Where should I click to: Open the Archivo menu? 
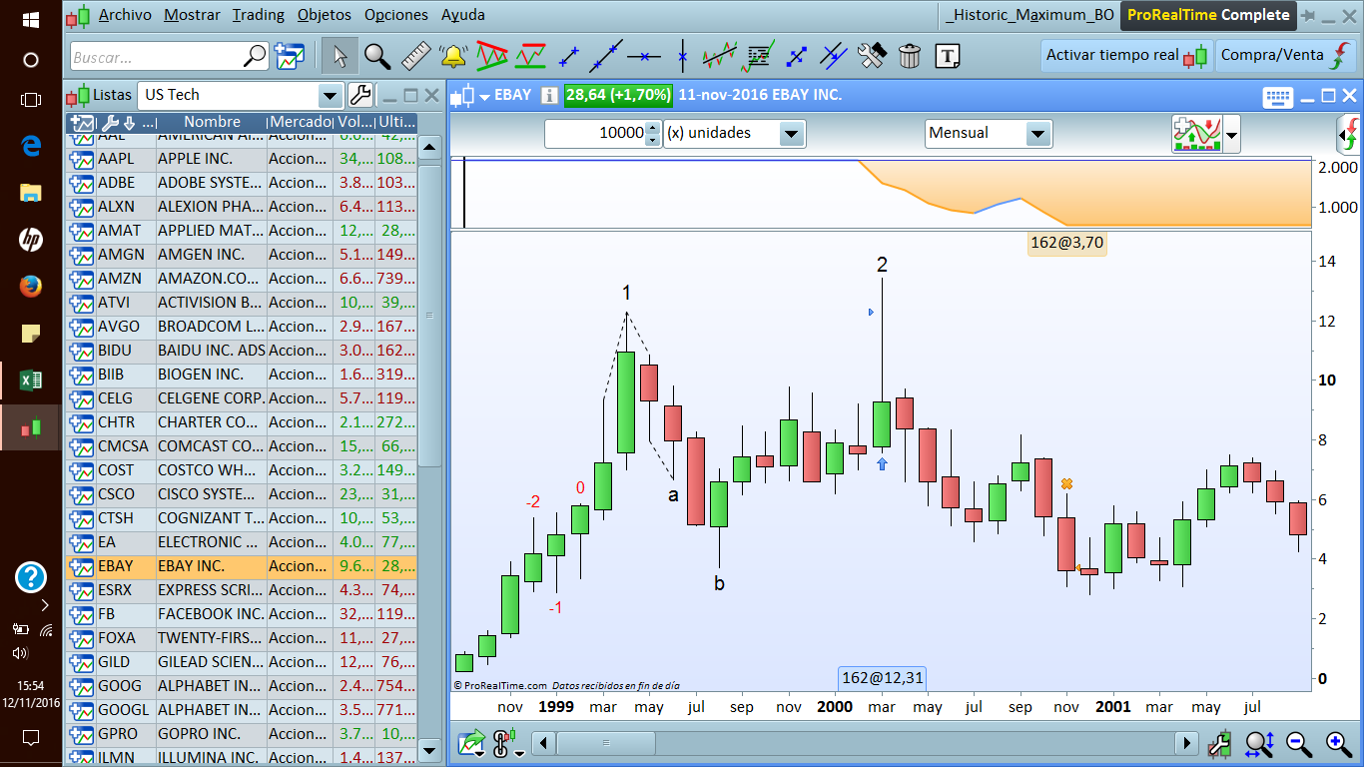pos(125,15)
